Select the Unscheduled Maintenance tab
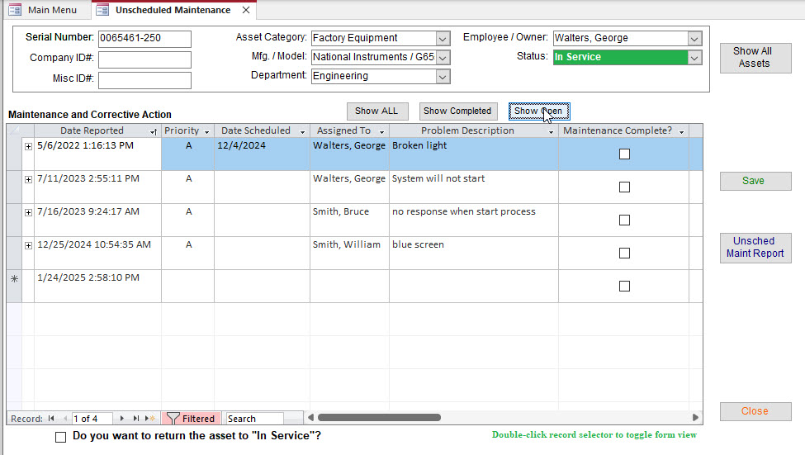 point(172,10)
